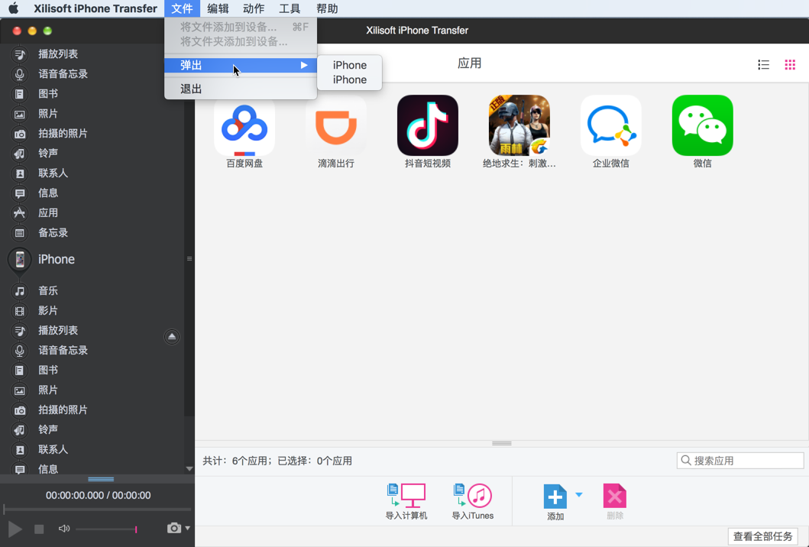
Task: Switch to grid thumbnail view
Action: (x=790, y=64)
